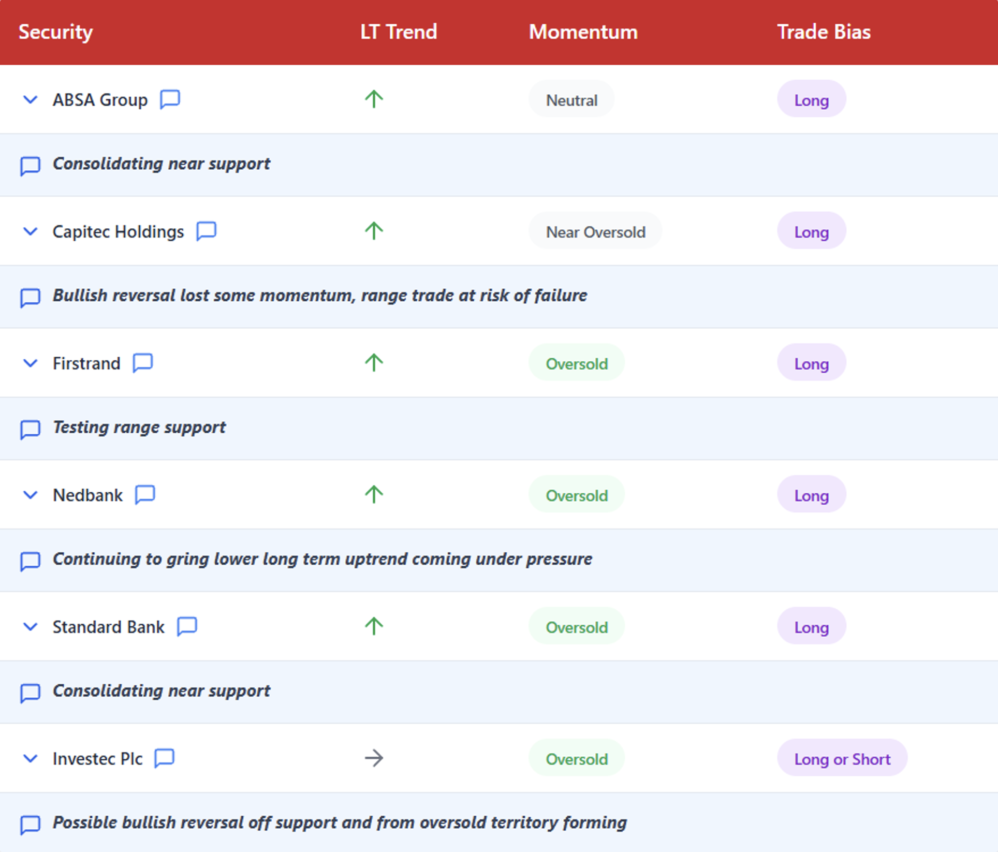This screenshot has width=998, height=852.
Task: Select the Nedbank security name
Action: pyautogui.click(x=88, y=495)
